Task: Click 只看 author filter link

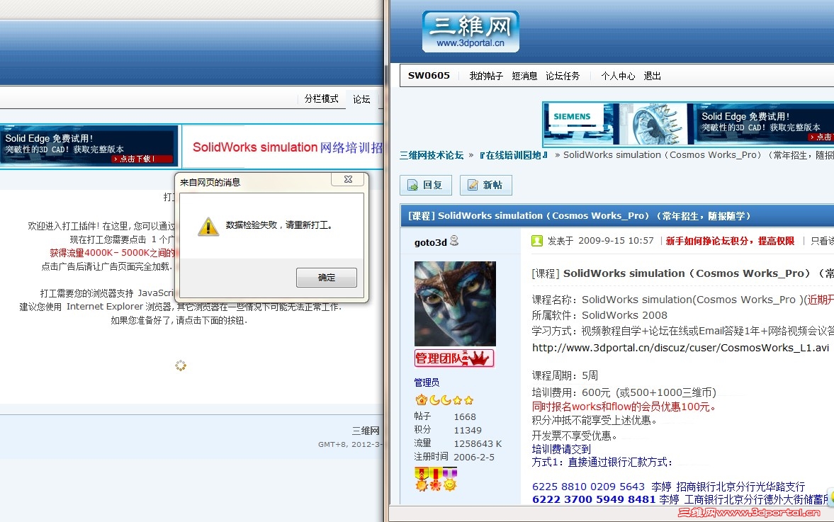Action: (x=822, y=241)
